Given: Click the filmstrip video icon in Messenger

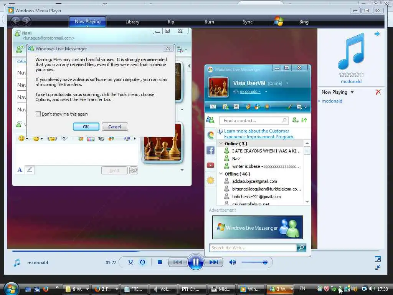Looking at the screenshot, I should click(236, 107).
